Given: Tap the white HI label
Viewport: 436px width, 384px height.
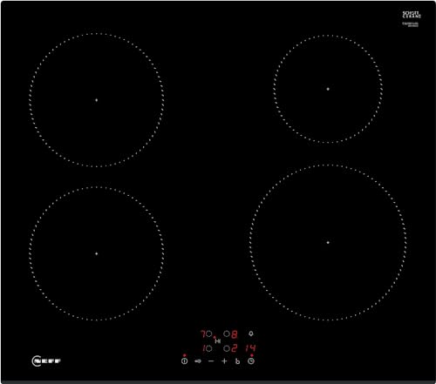Looking at the screenshot, I should (218, 341).
